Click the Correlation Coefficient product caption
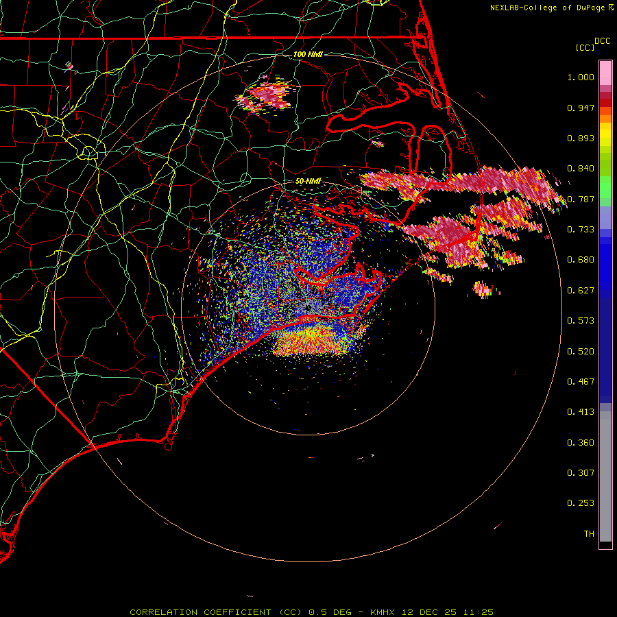Image resolution: width=617 pixels, height=617 pixels. tap(311, 612)
